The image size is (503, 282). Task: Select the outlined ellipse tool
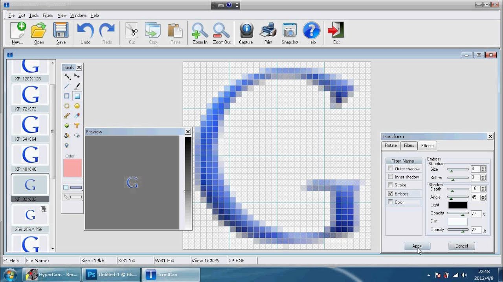point(67,106)
